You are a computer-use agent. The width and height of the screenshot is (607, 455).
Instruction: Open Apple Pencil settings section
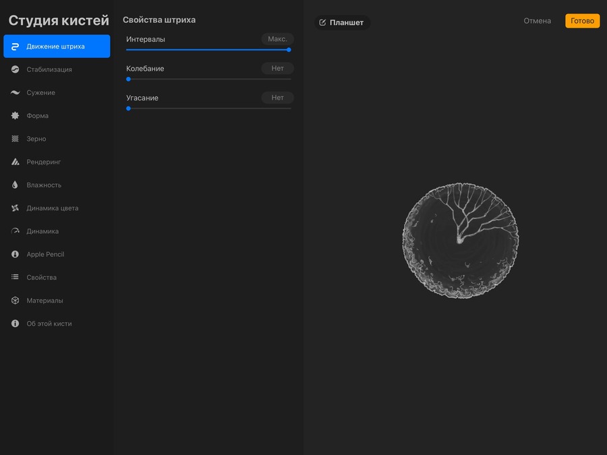[57, 254]
